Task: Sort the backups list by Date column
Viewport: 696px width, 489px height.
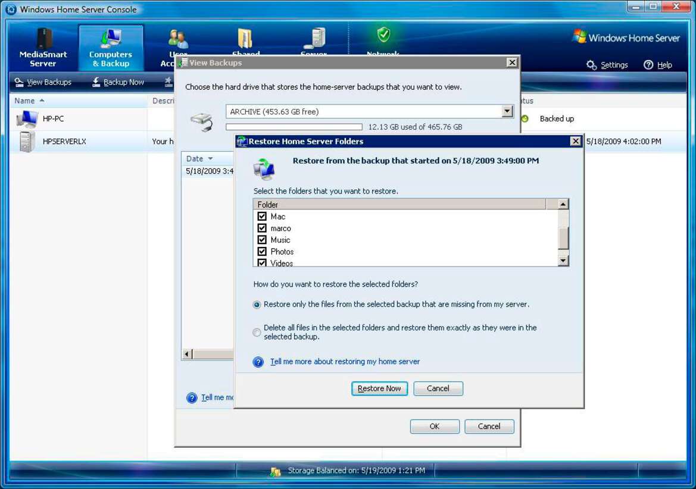Action: click(208, 159)
